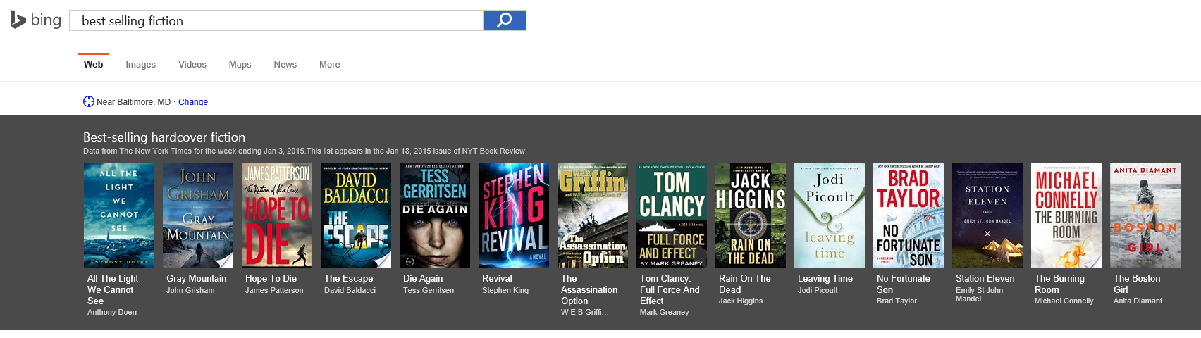Select the Leaving Time book cover
This screenshot has width=1201, height=338.
(x=830, y=215)
